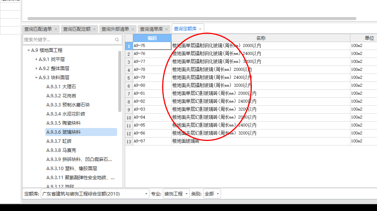Select A.9.2 整体面层 tree item
377x211 pixels.
[x=54, y=69]
